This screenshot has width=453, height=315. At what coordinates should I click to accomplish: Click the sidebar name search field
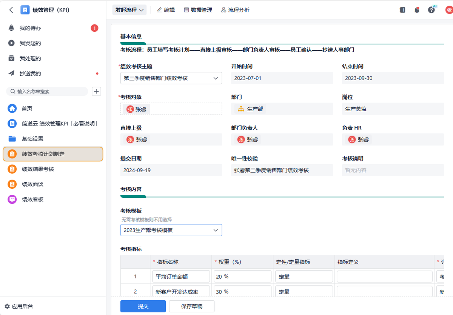(x=49, y=92)
